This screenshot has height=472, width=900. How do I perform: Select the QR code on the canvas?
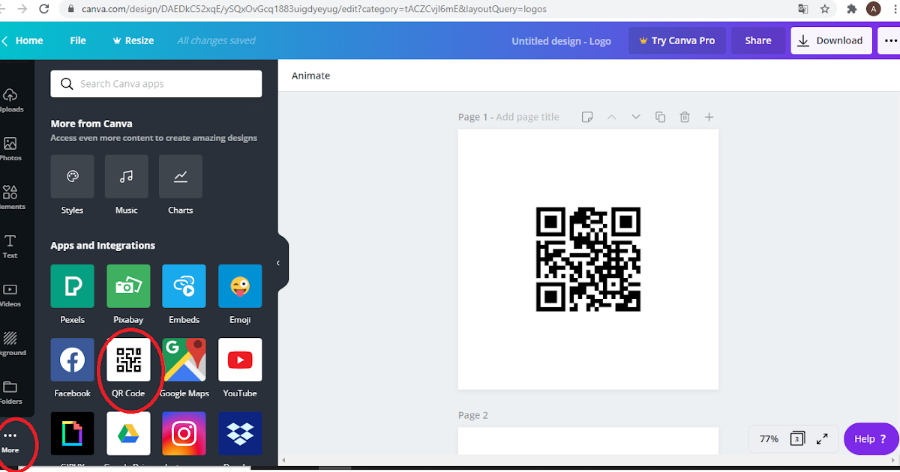point(588,259)
